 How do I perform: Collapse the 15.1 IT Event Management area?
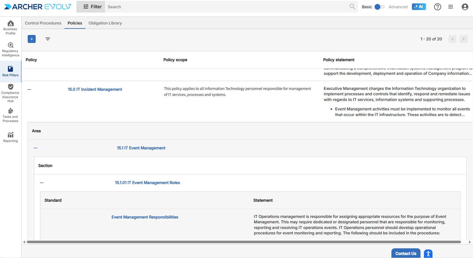point(35,148)
